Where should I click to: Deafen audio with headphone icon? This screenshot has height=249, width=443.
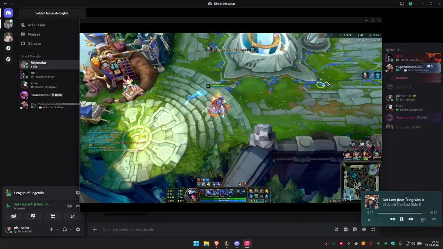[65, 229]
